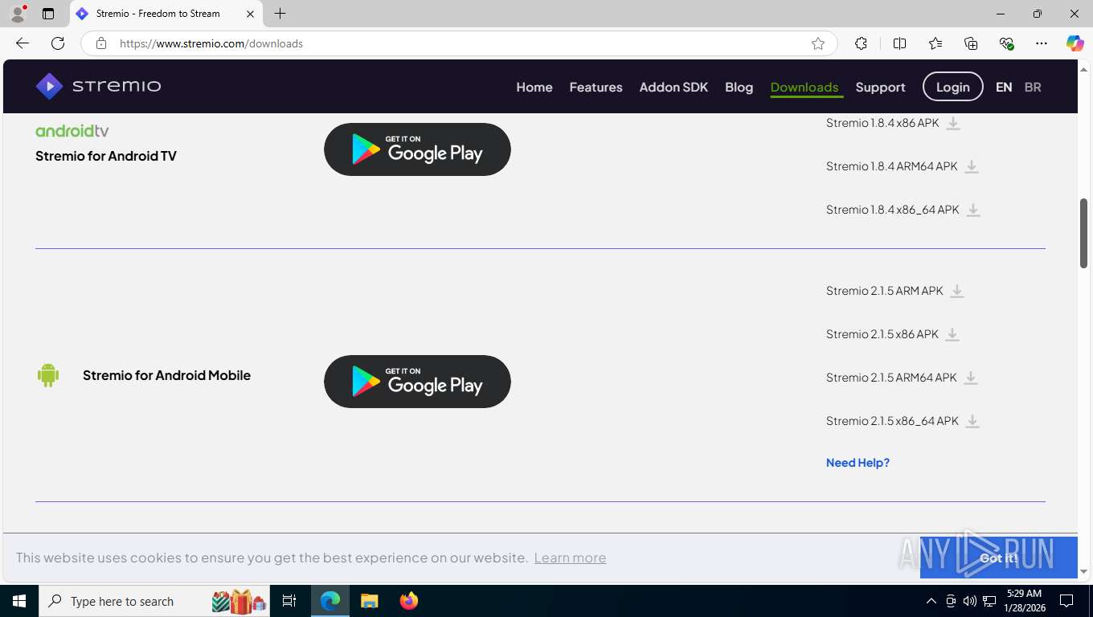Open the Features page
This screenshot has height=617, width=1093.
click(x=596, y=87)
